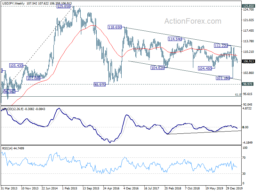256x192 pixels.
Task: Click the 13 Sep 2015 date label
Action: click(x=91, y=188)
